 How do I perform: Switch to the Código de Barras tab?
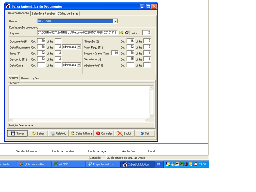click(68, 13)
